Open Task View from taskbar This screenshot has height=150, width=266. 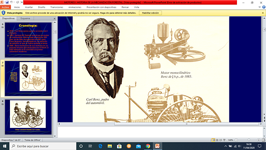pyautogui.click(x=90, y=146)
